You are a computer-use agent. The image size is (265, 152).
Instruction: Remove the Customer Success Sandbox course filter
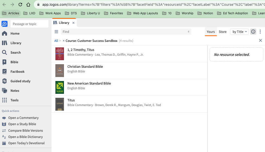[63, 41]
